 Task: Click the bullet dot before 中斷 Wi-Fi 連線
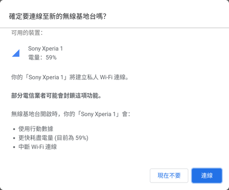14,147
